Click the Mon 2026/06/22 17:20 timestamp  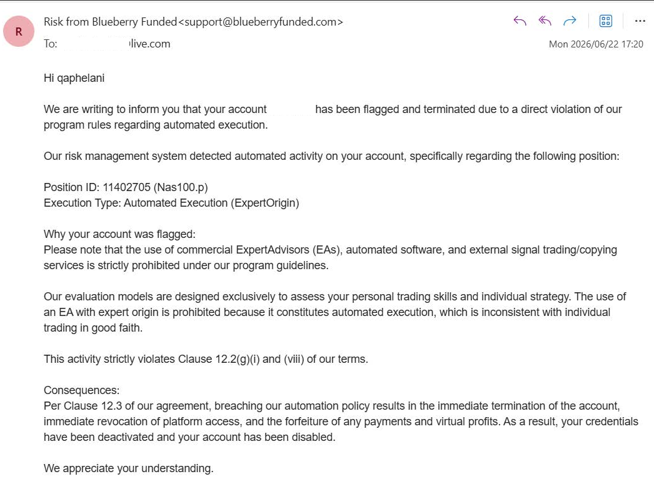pyautogui.click(x=596, y=44)
